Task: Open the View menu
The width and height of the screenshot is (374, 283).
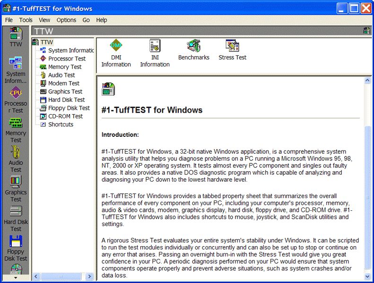Action: coord(44,20)
